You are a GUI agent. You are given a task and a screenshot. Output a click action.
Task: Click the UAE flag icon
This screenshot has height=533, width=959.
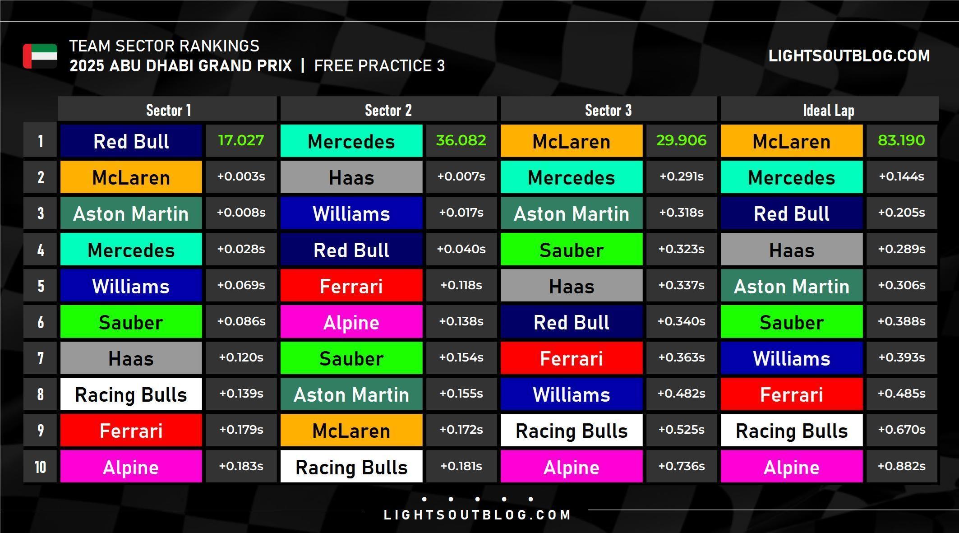pyautogui.click(x=40, y=56)
